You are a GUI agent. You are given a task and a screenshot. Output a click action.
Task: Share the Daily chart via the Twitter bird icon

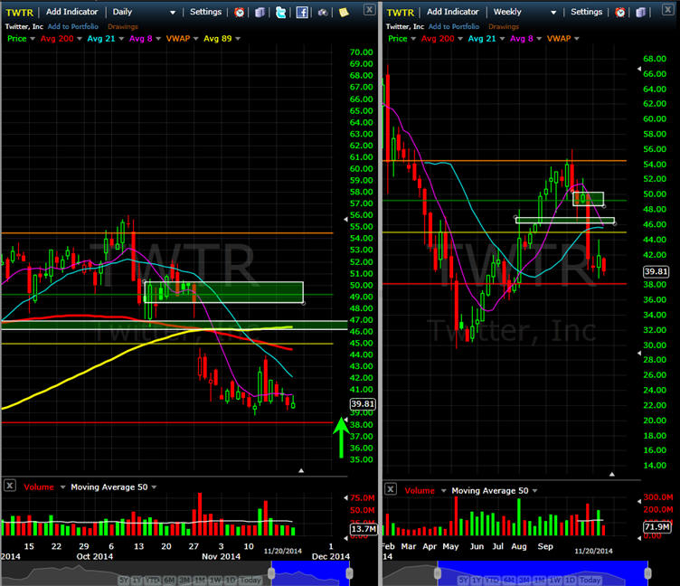[281, 12]
